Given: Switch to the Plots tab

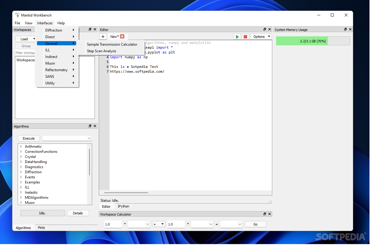Looking at the screenshot, I should (x=41, y=228).
